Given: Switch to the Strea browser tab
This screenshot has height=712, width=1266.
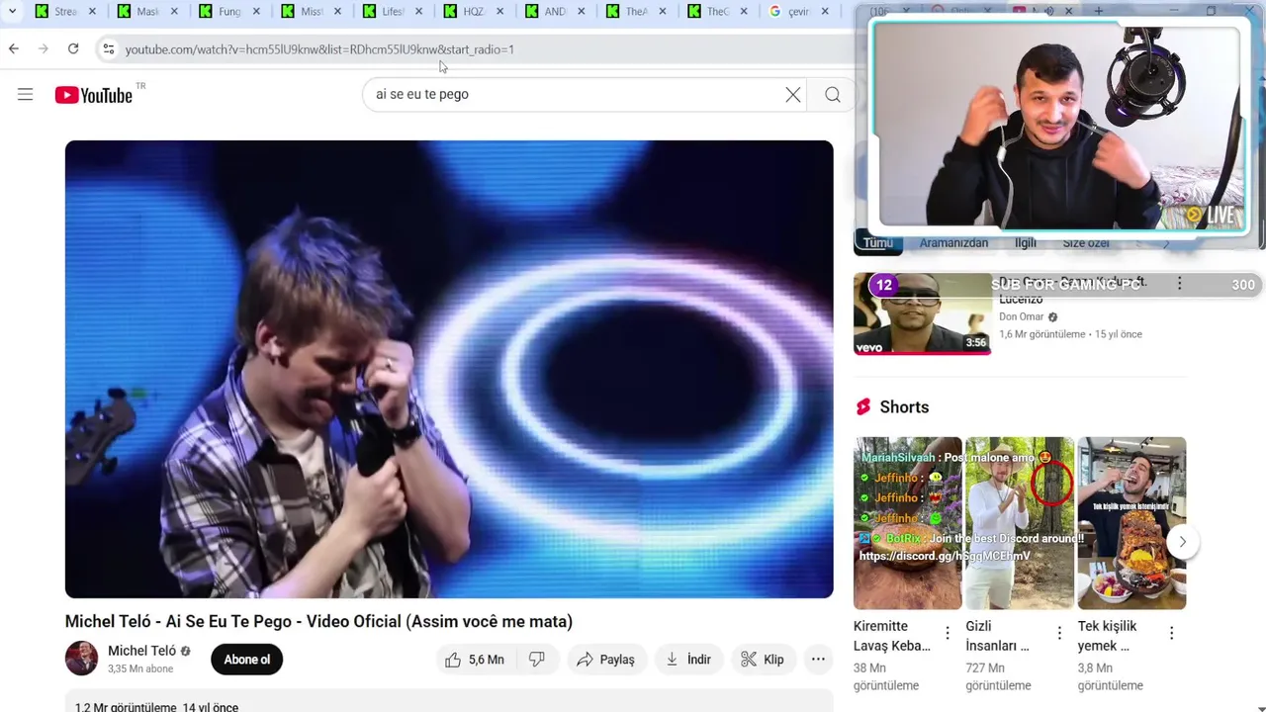Looking at the screenshot, I should coord(65,12).
